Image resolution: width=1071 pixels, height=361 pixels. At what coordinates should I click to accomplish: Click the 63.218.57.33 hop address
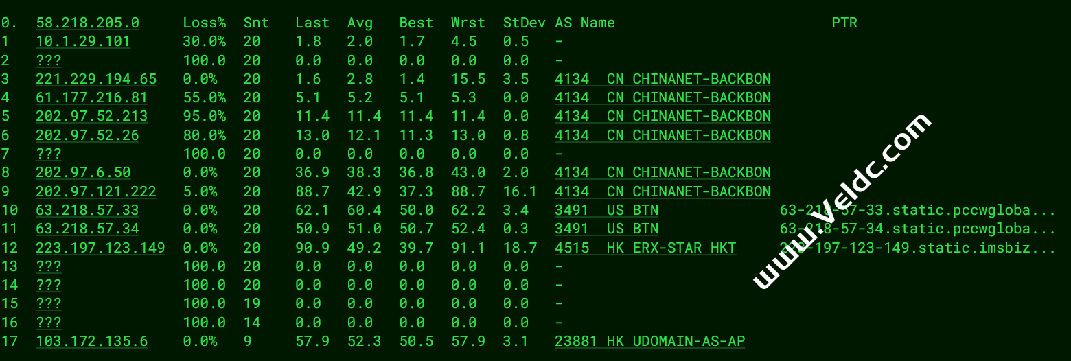coord(88,210)
